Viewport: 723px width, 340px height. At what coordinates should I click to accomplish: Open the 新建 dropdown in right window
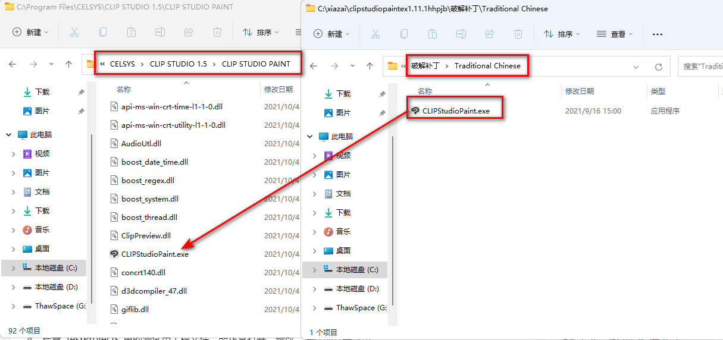[331, 34]
